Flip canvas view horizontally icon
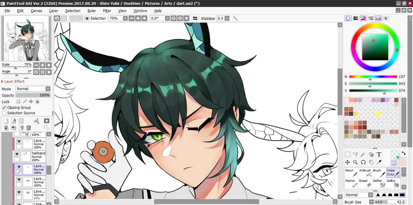 [195, 18]
